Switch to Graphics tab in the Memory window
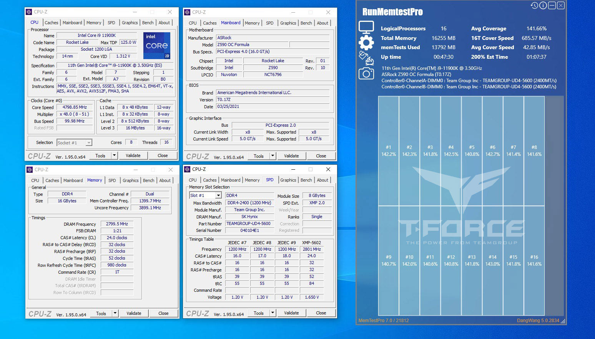The width and height of the screenshot is (595, 339). point(130,180)
